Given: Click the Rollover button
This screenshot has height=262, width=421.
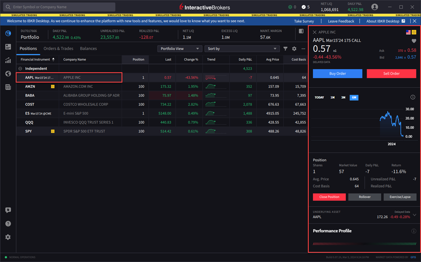Looking at the screenshot, I should [x=364, y=197].
